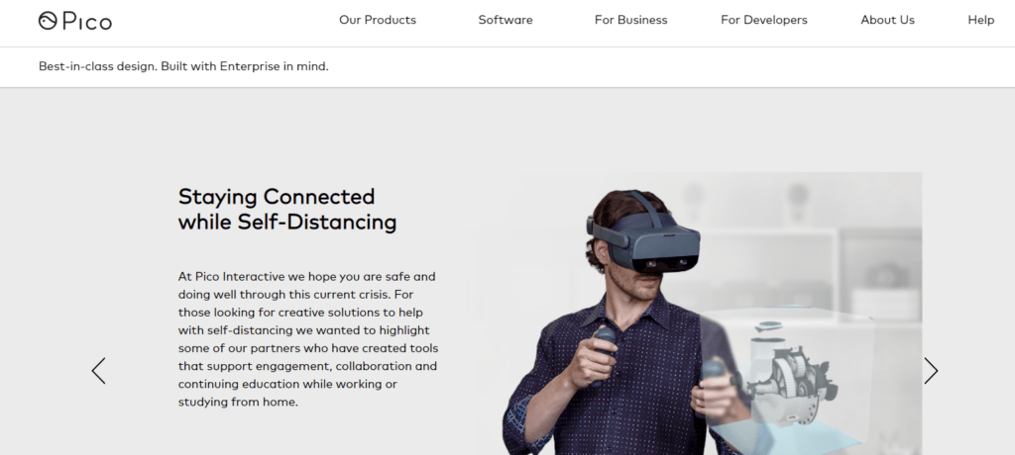Image resolution: width=1015 pixels, height=455 pixels.
Task: Show the previous carousel slide
Action: [98, 371]
